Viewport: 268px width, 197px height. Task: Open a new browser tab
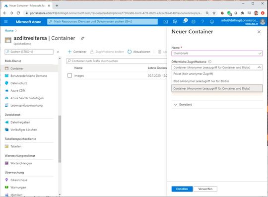[x=57, y=5]
